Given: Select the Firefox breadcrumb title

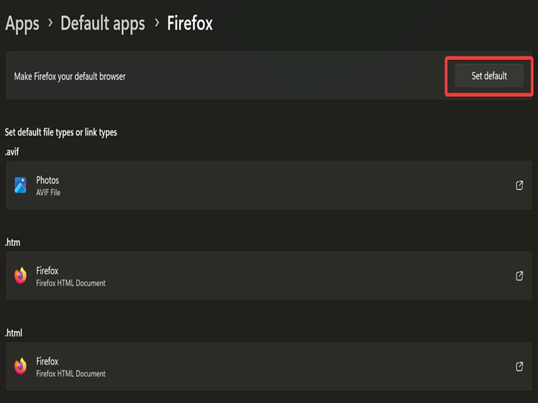Looking at the screenshot, I should point(190,24).
